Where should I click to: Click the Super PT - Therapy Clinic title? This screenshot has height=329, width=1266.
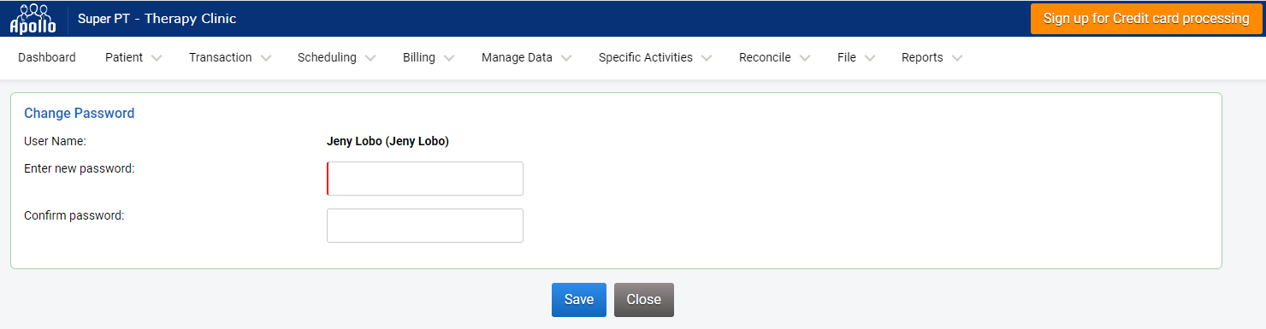coord(157,19)
